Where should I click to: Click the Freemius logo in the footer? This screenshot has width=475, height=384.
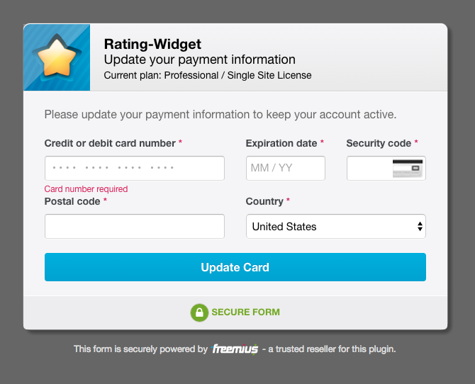click(x=235, y=349)
